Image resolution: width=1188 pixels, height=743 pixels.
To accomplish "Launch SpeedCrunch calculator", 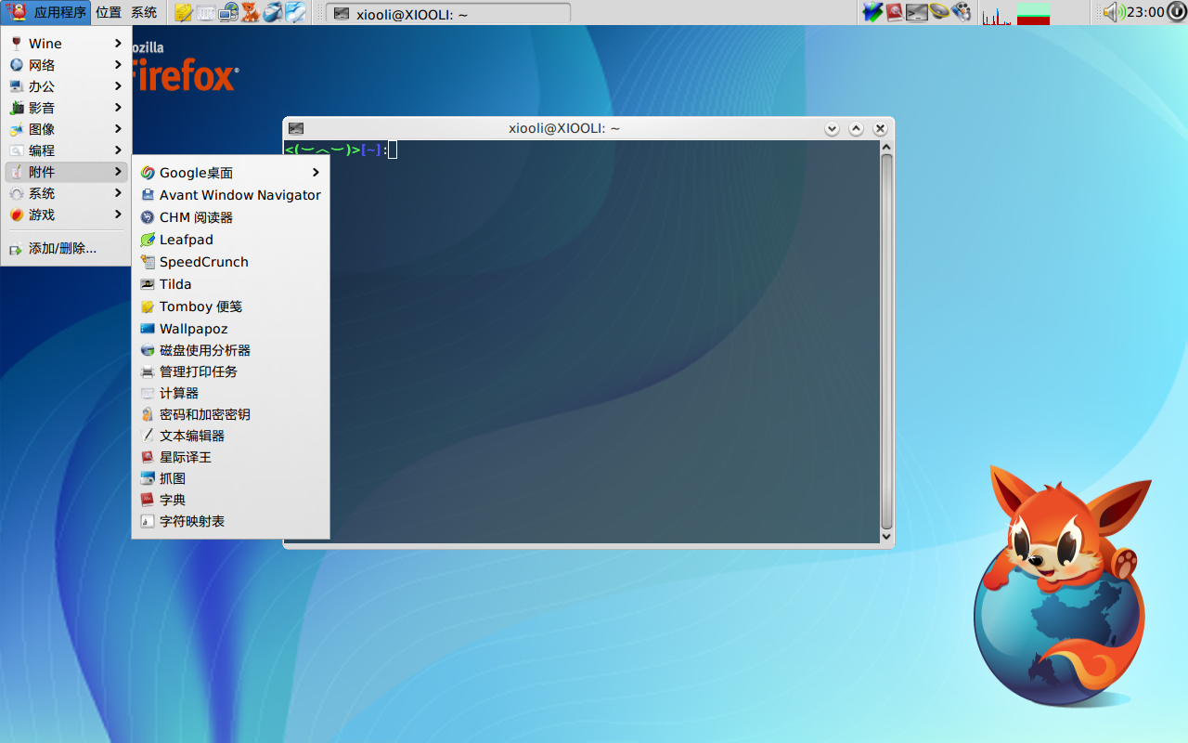I will [231, 262].
